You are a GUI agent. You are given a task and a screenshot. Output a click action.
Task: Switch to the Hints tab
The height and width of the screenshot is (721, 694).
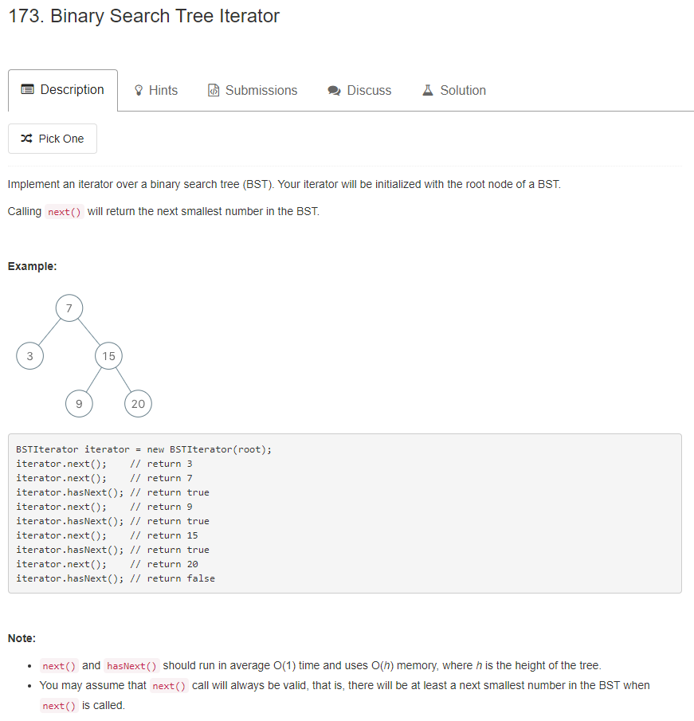pos(156,90)
